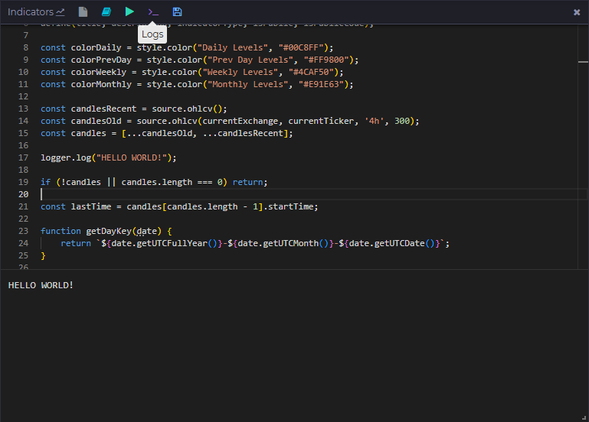Viewport: 589px width, 422px height.
Task: Click colorMonthly variable on line 11
Action: [x=101, y=84]
